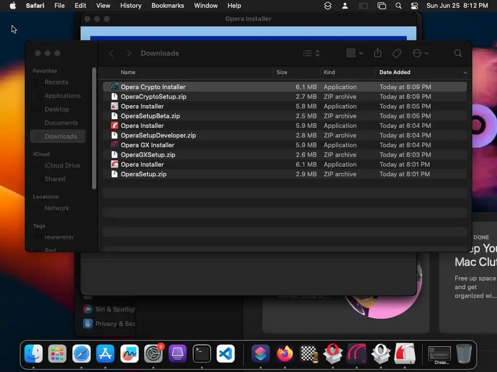Open App Store in the Dock
The image size is (497, 372).
(105, 353)
